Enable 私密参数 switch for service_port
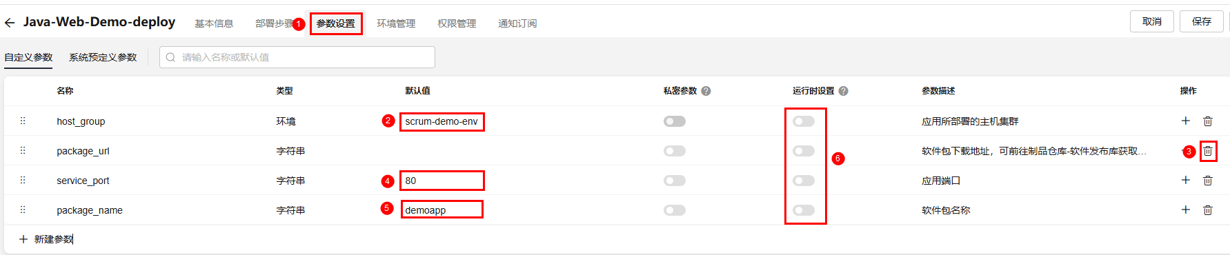This screenshot has height=255, width=1230. (x=675, y=181)
